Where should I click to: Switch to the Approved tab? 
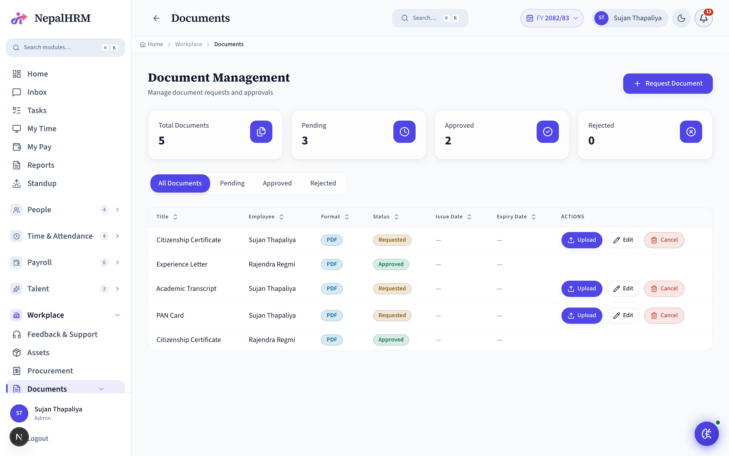coord(277,183)
